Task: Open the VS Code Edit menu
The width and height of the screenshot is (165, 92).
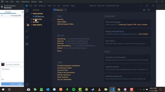Action: click(36, 6)
